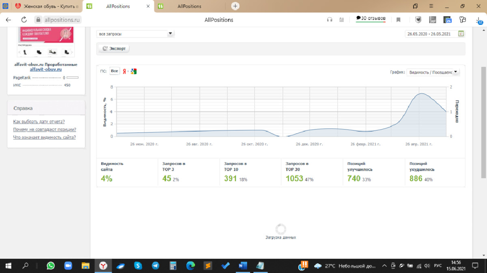487x273 pixels.
Task: Bookmark this page with the bookmark icon
Action: point(399,19)
